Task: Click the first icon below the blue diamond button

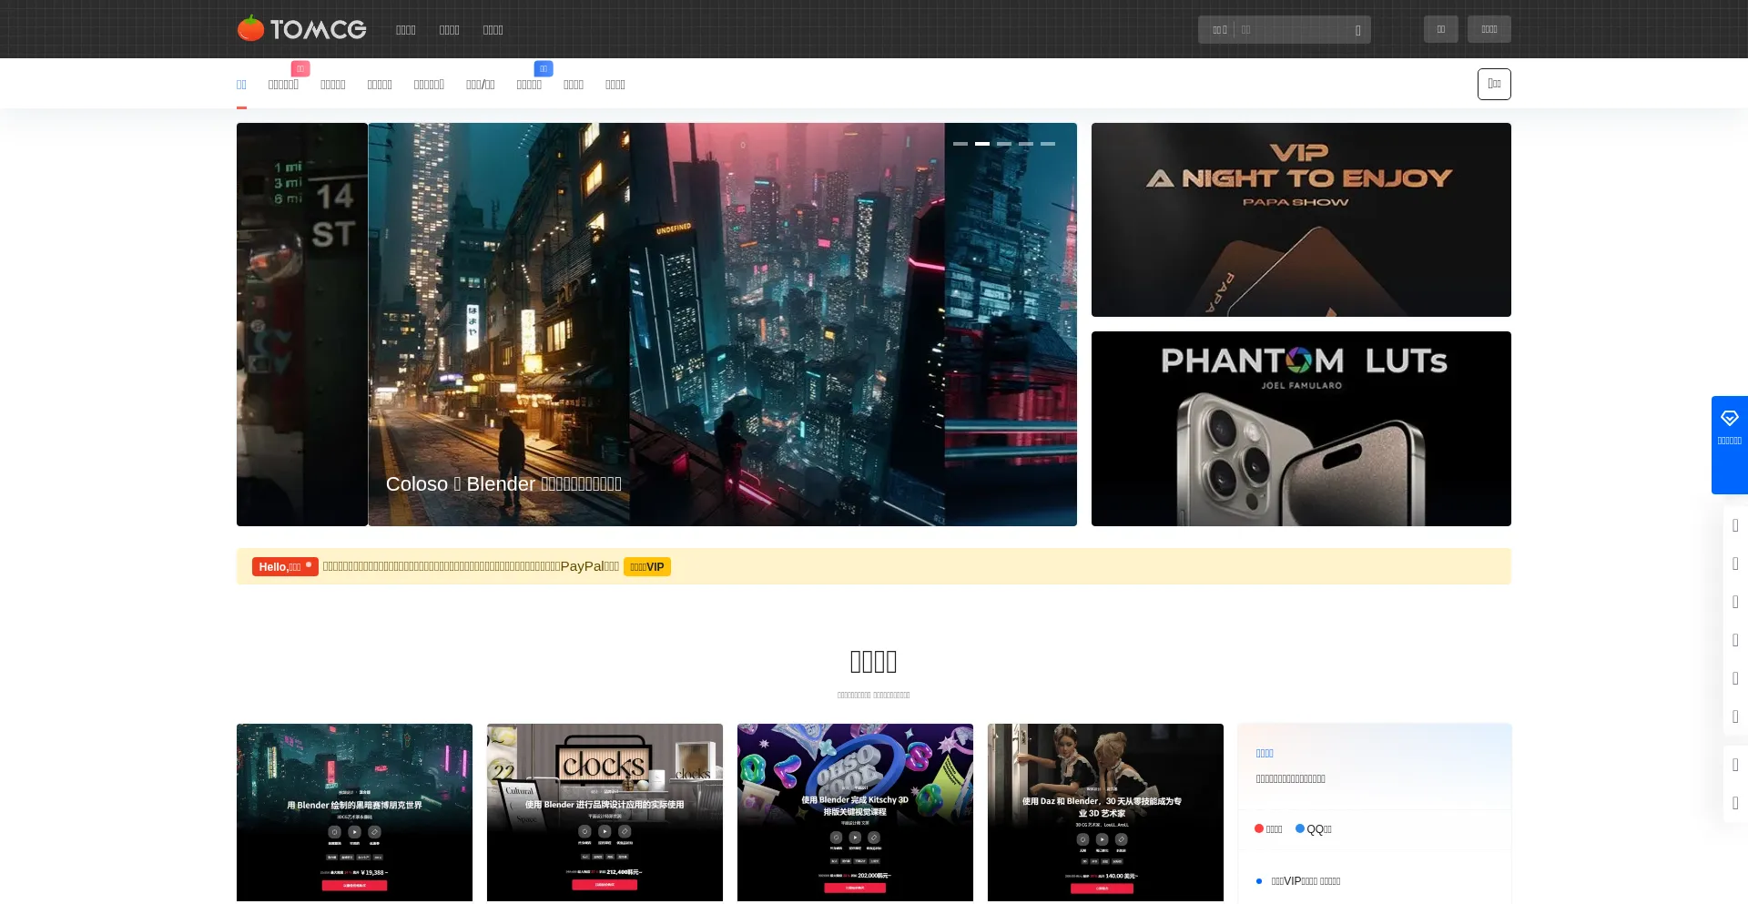Action: pyautogui.click(x=1735, y=525)
